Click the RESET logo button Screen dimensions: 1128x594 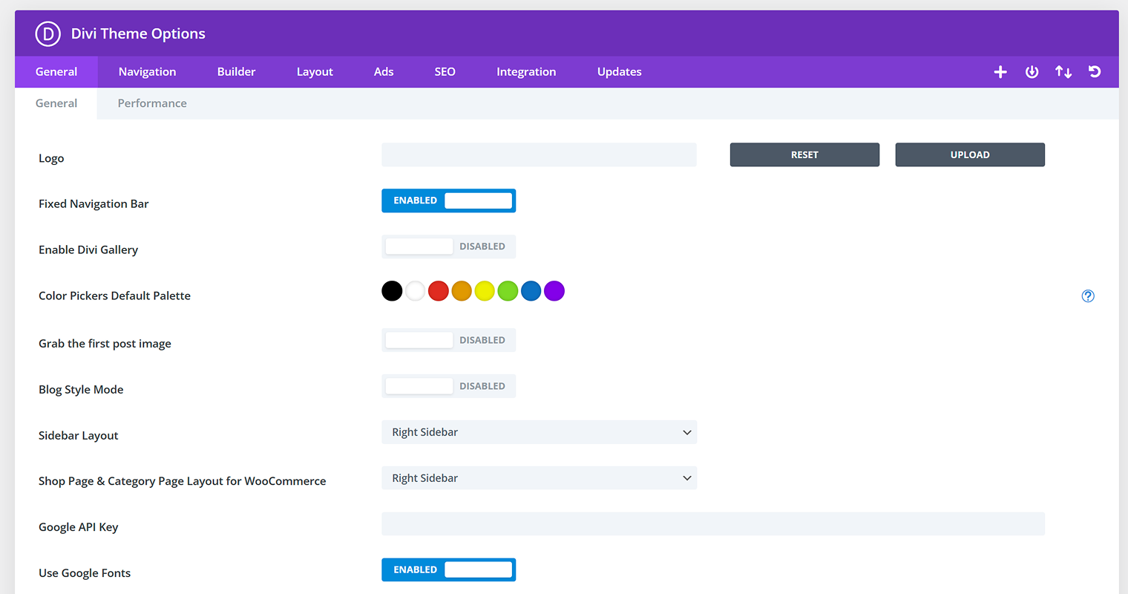click(x=804, y=154)
